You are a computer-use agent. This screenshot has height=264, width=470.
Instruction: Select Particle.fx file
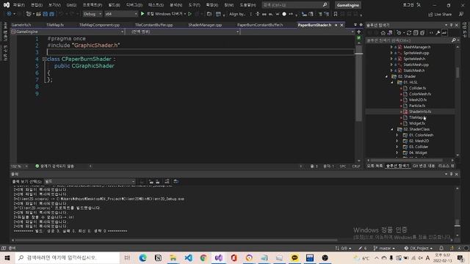(417, 106)
